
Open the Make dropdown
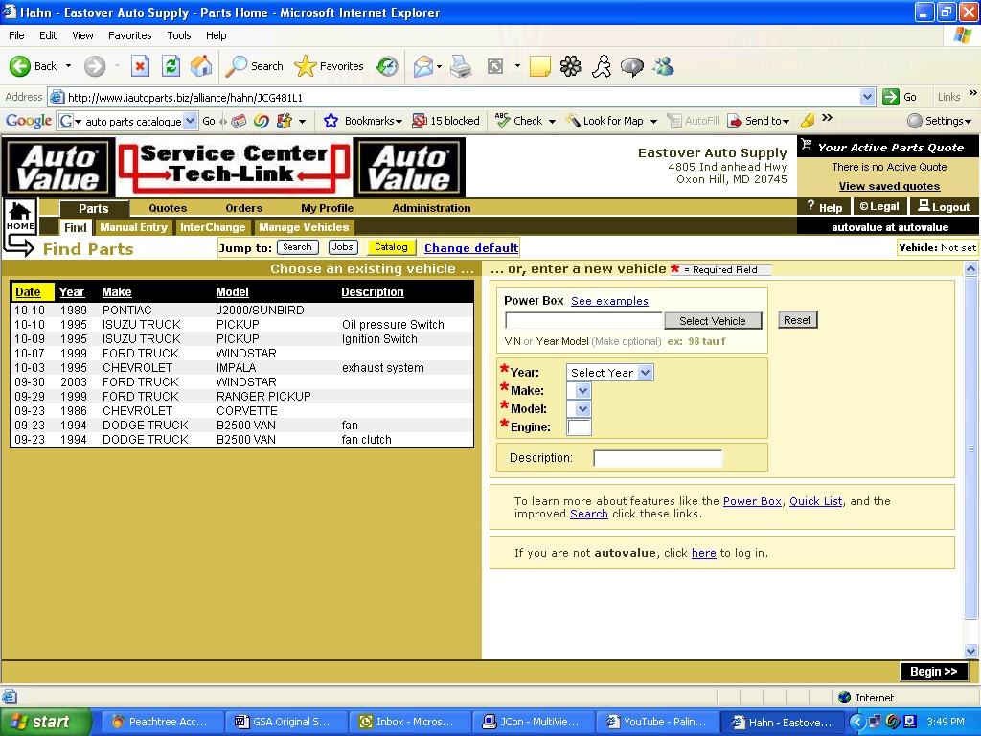pos(579,391)
